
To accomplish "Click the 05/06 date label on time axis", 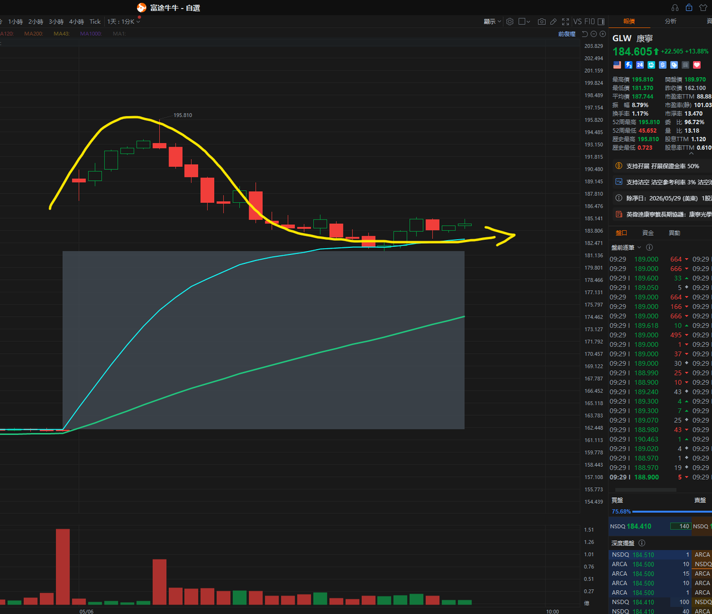I will coord(87,610).
